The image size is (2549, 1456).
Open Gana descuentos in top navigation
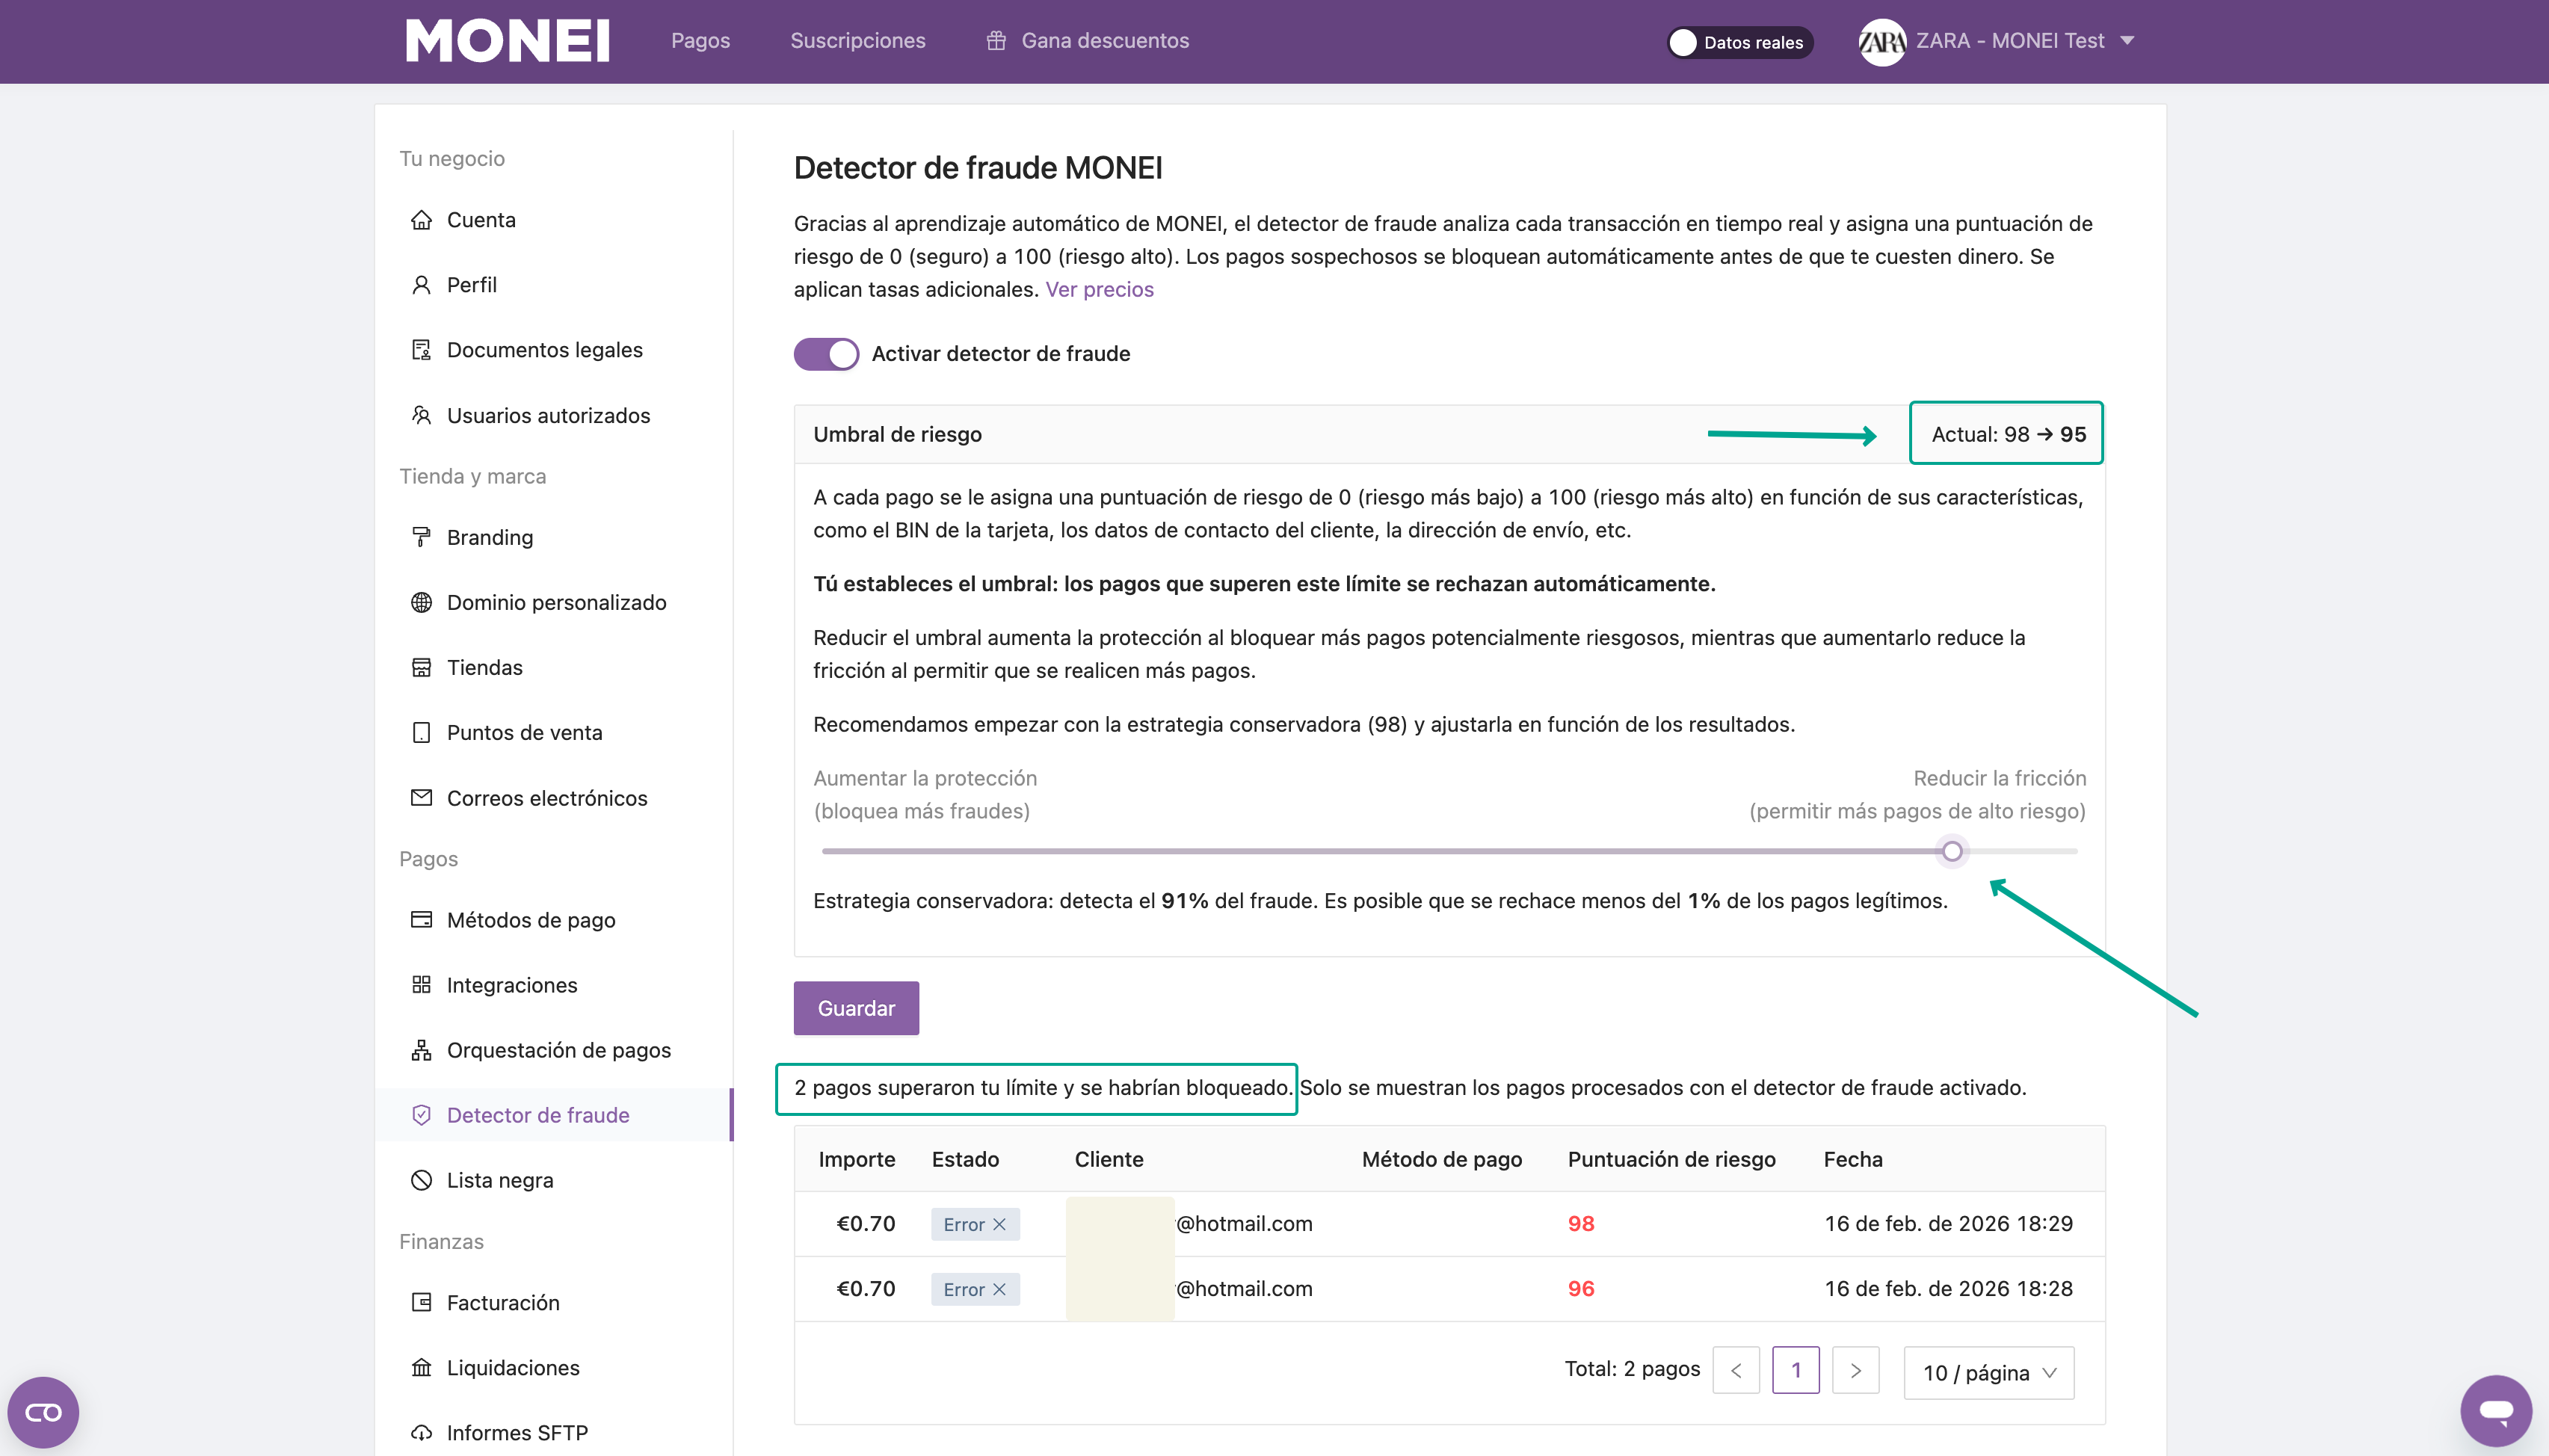(1088, 41)
